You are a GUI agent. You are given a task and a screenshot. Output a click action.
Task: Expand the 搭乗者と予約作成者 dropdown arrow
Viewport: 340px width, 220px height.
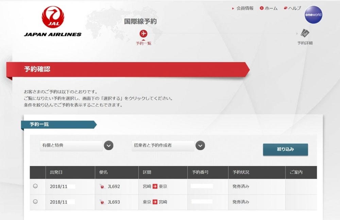pyautogui.click(x=200, y=146)
